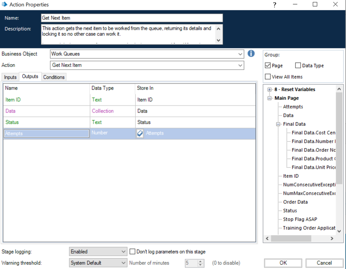This screenshot has width=346, height=269.
Task: Collapse the Final Data tree node
Action: (278, 124)
